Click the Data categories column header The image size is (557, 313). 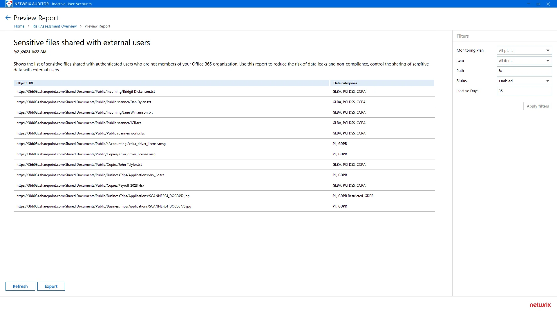tap(382, 83)
